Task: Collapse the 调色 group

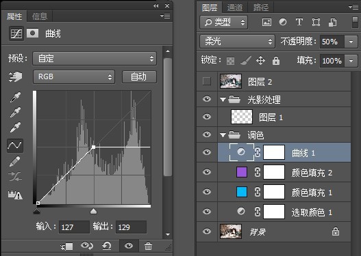Action: 223,135
